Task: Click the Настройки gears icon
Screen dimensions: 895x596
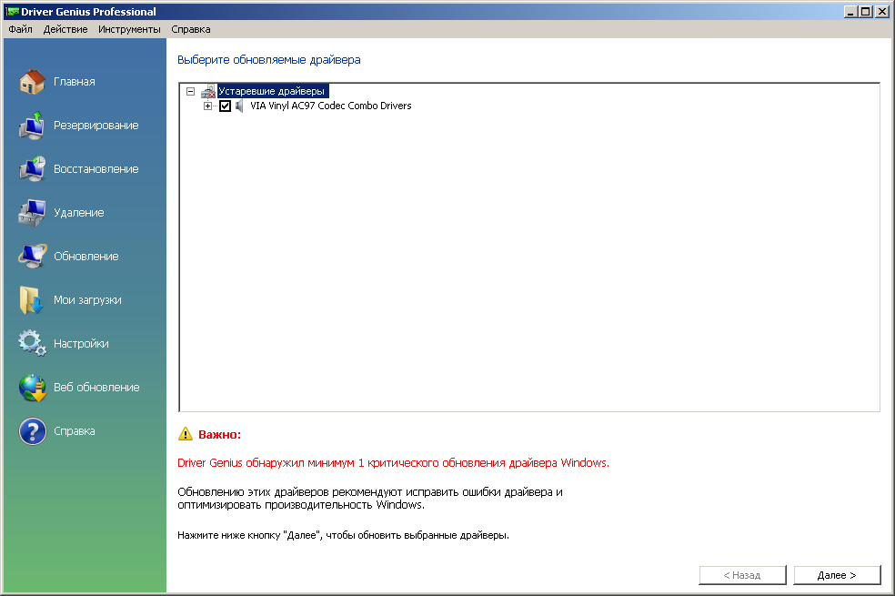Action: click(x=32, y=344)
